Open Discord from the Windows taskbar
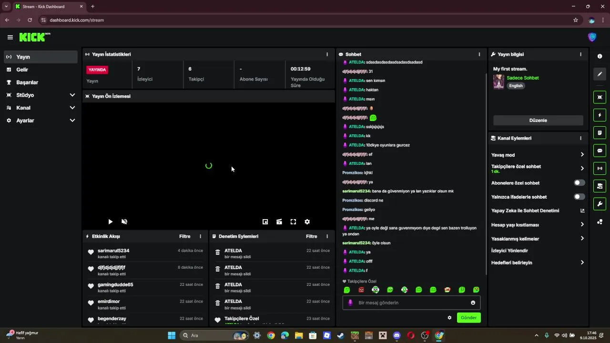This screenshot has width=610, height=343. [x=397, y=335]
